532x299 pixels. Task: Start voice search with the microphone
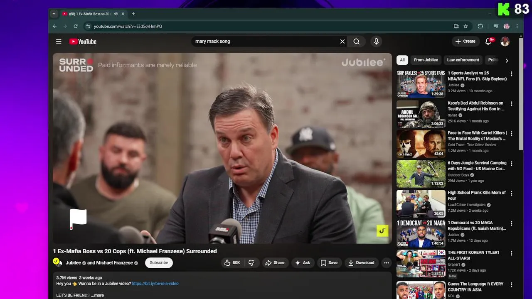click(376, 42)
